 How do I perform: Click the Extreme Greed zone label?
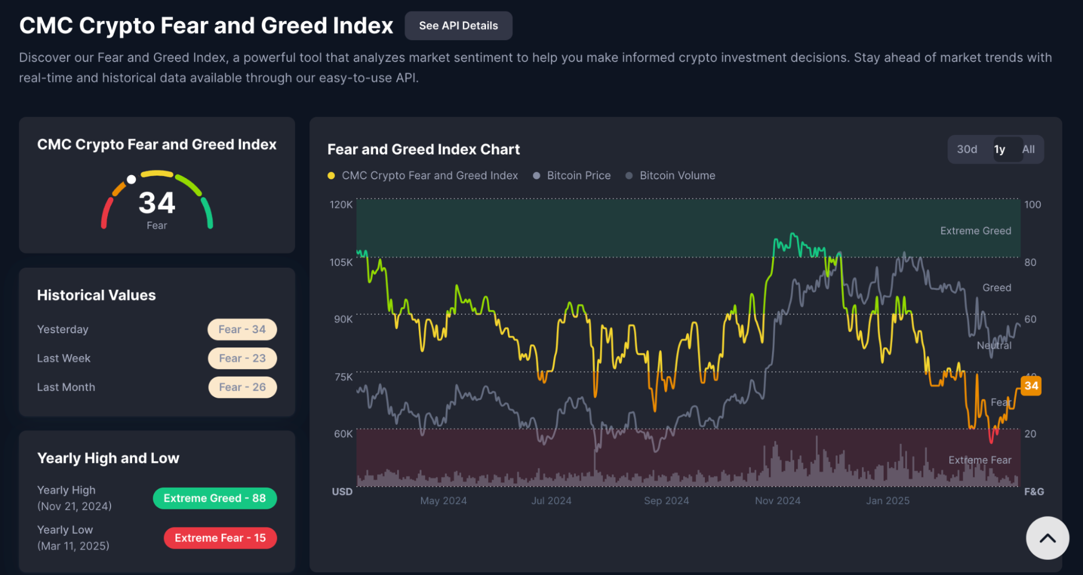coord(975,231)
